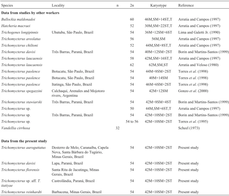Click species name Trichomycterus auroguttatus
The height and width of the screenshot is (196, 229).
(23, 148)
